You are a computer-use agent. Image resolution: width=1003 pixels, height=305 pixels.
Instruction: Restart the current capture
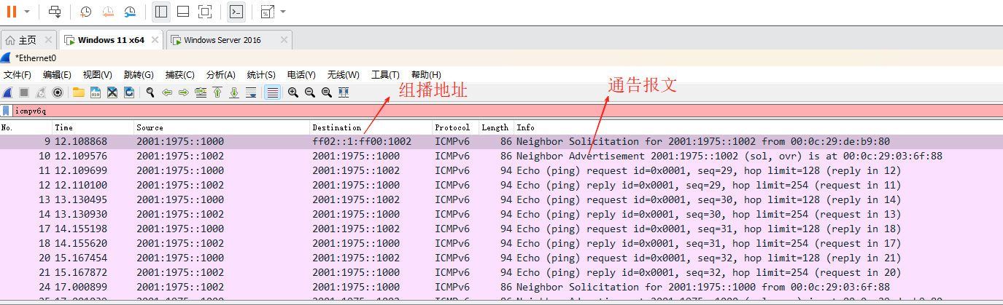41,92
